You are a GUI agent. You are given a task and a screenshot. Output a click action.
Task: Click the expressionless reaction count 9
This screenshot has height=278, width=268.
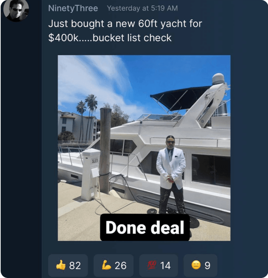(207, 266)
